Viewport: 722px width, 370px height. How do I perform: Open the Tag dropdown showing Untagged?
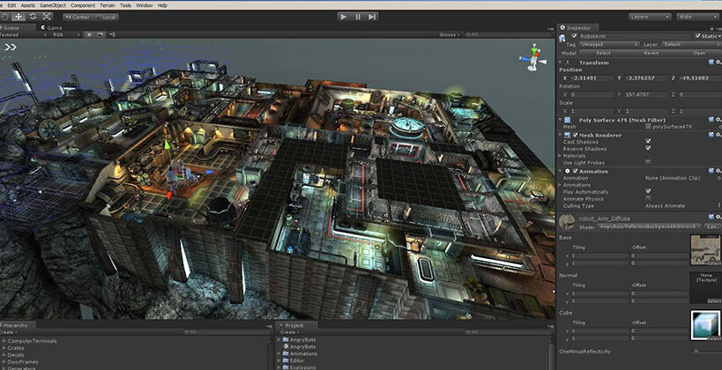[x=609, y=45]
